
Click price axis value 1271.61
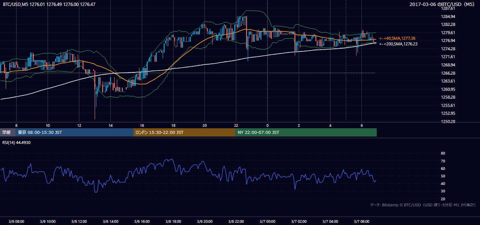click(448, 57)
